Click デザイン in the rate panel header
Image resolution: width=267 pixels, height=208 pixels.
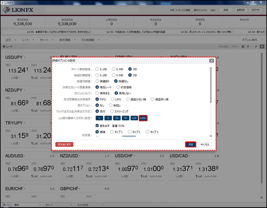(x=235, y=47)
